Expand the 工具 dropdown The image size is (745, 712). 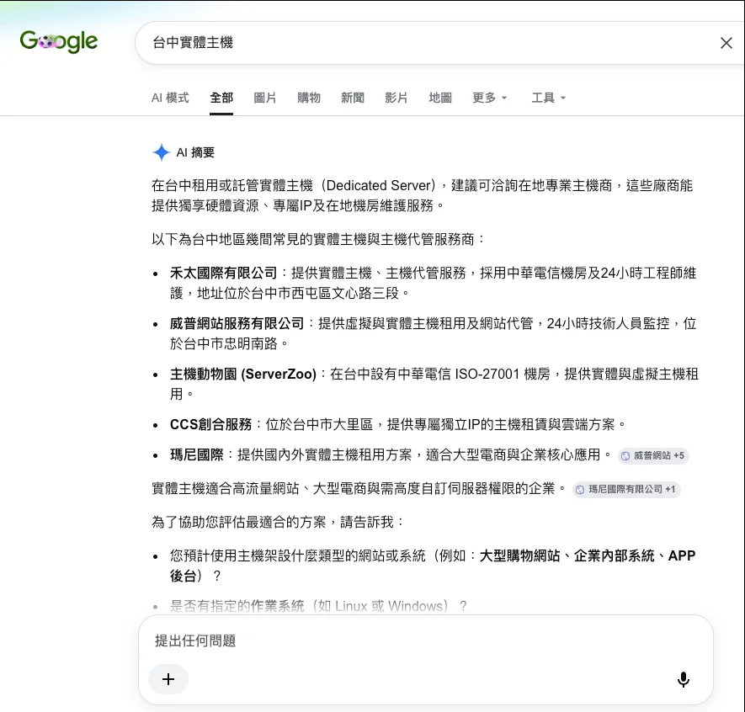(549, 98)
